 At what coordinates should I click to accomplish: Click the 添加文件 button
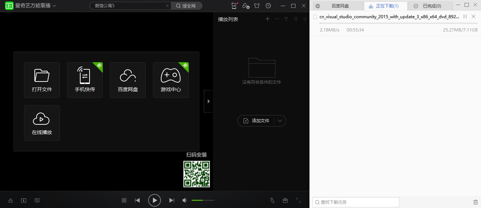(x=256, y=121)
